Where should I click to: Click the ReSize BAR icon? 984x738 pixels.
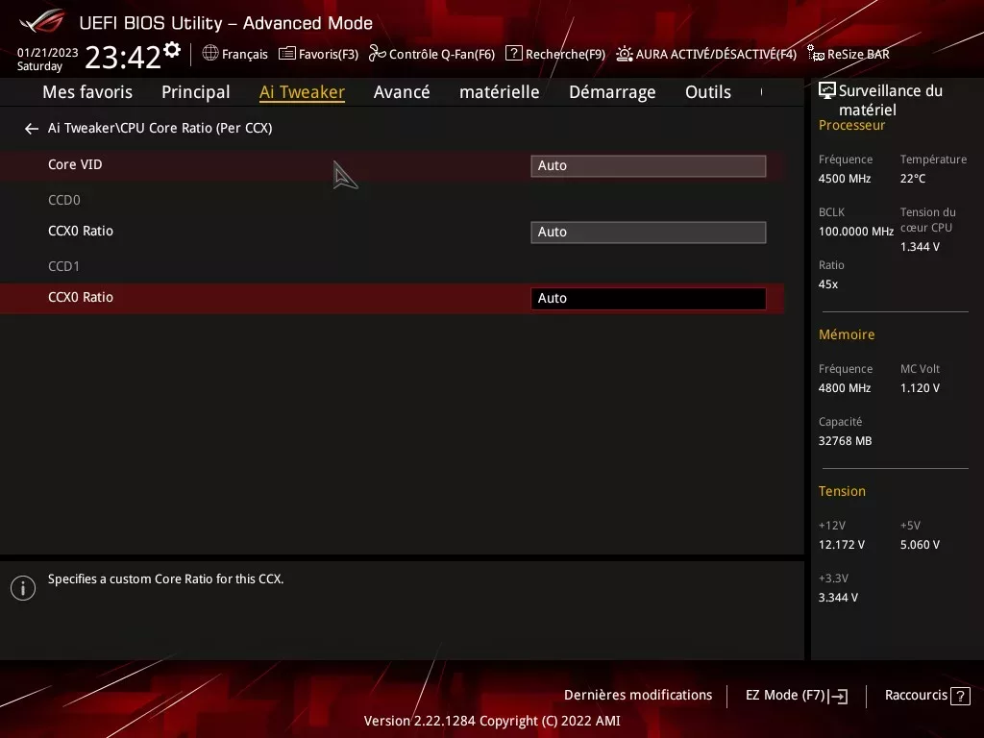click(814, 54)
